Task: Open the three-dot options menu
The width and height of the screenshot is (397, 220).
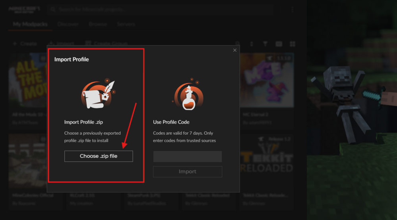Action: [293, 10]
